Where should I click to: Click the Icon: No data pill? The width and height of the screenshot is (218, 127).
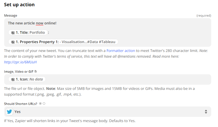tap(27, 79)
